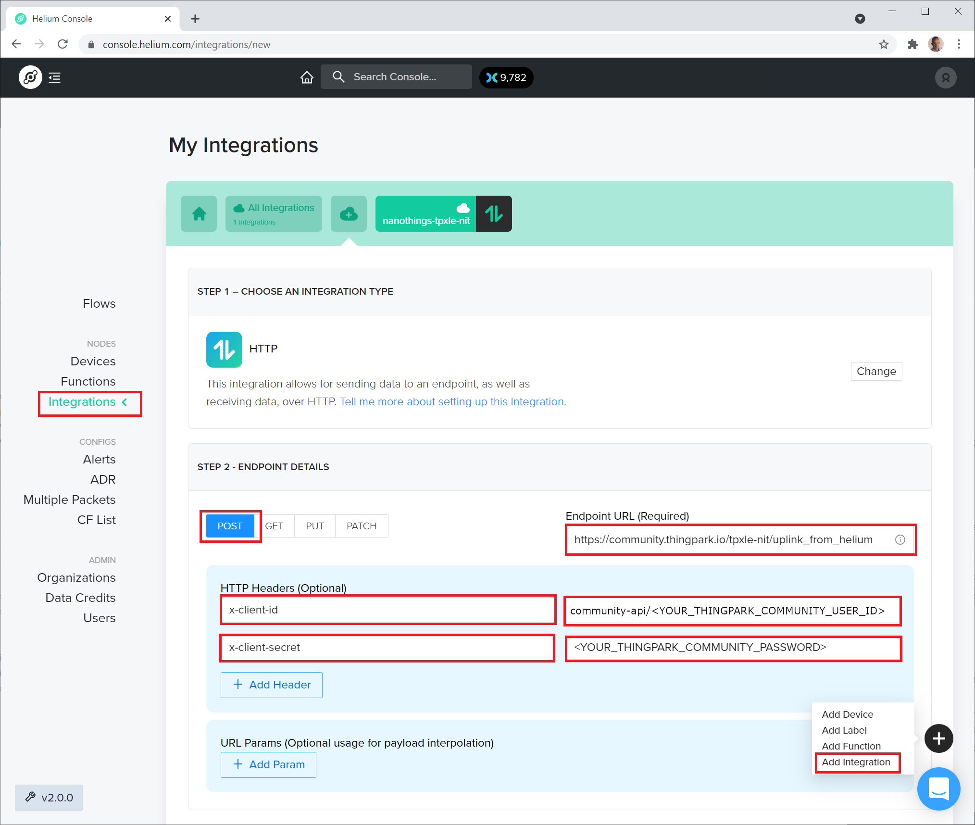Viewport: 975px width, 825px height.
Task: Click the Endpoint URL input field
Action: [x=740, y=539]
